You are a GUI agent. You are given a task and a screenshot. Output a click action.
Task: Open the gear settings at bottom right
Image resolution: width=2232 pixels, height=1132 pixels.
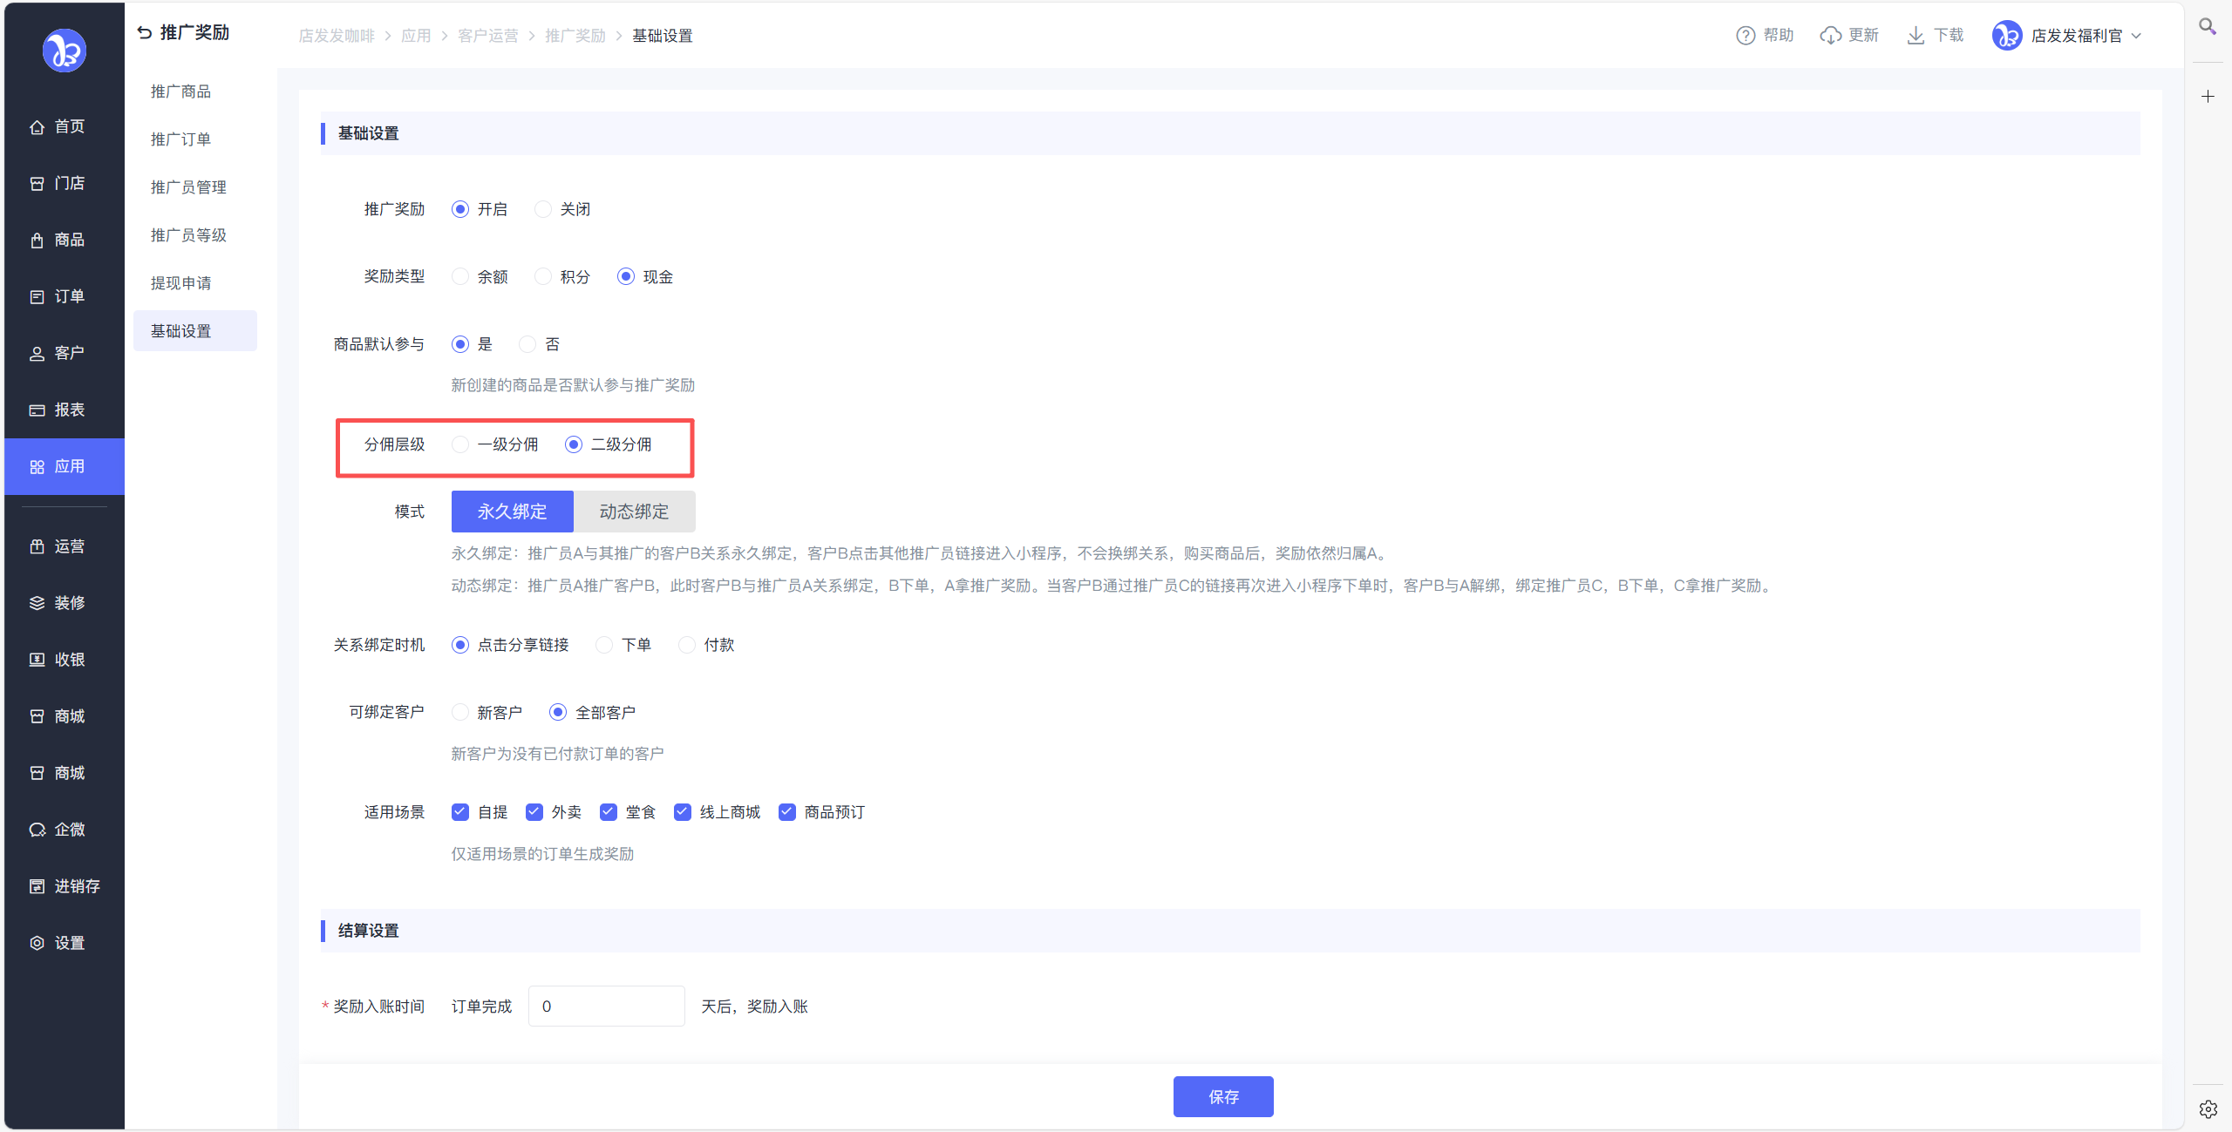[2208, 1108]
